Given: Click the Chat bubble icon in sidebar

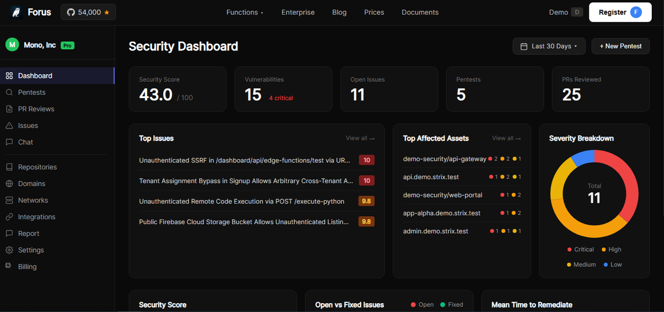Looking at the screenshot, I should (9, 142).
